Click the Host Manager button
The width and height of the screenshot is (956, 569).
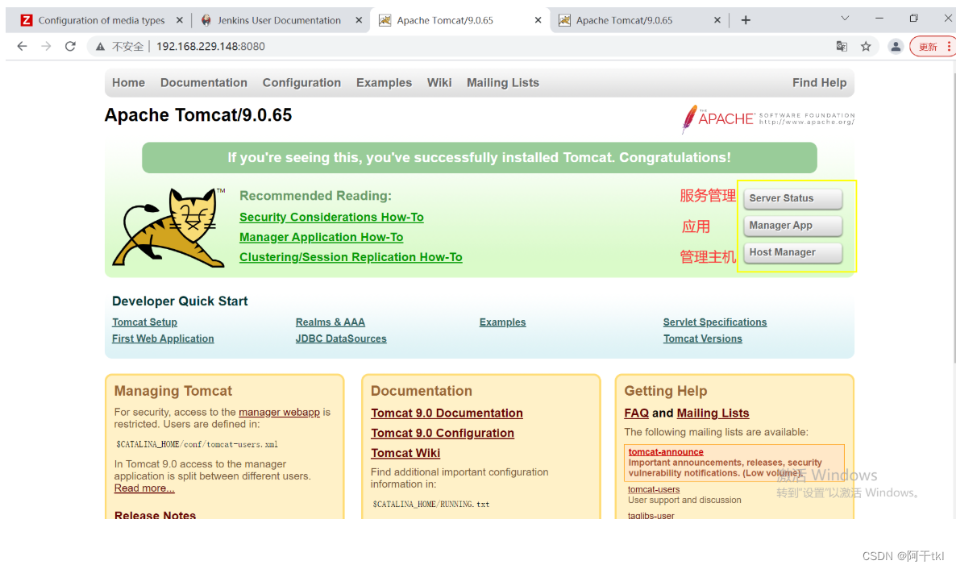click(x=792, y=252)
